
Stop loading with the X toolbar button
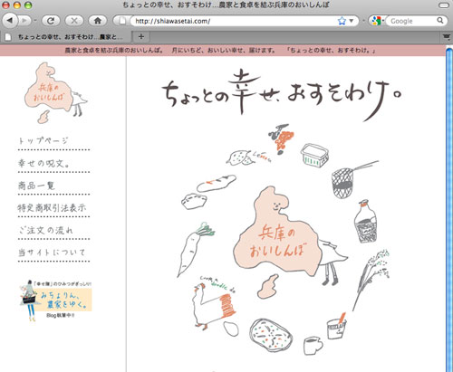click(74, 21)
